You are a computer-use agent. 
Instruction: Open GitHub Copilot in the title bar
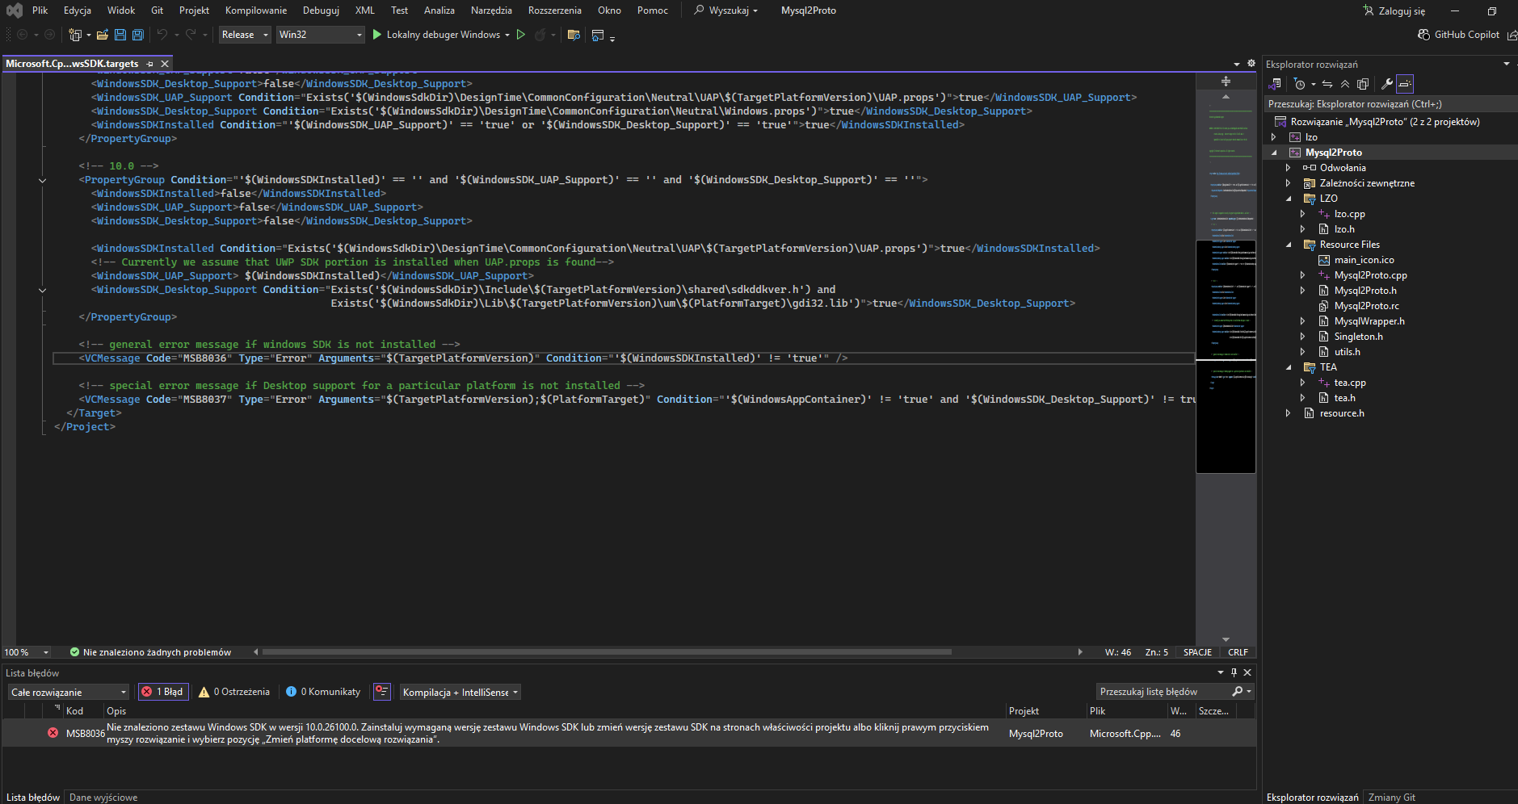(x=1459, y=35)
